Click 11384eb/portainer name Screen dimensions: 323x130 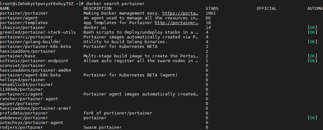(21, 89)
